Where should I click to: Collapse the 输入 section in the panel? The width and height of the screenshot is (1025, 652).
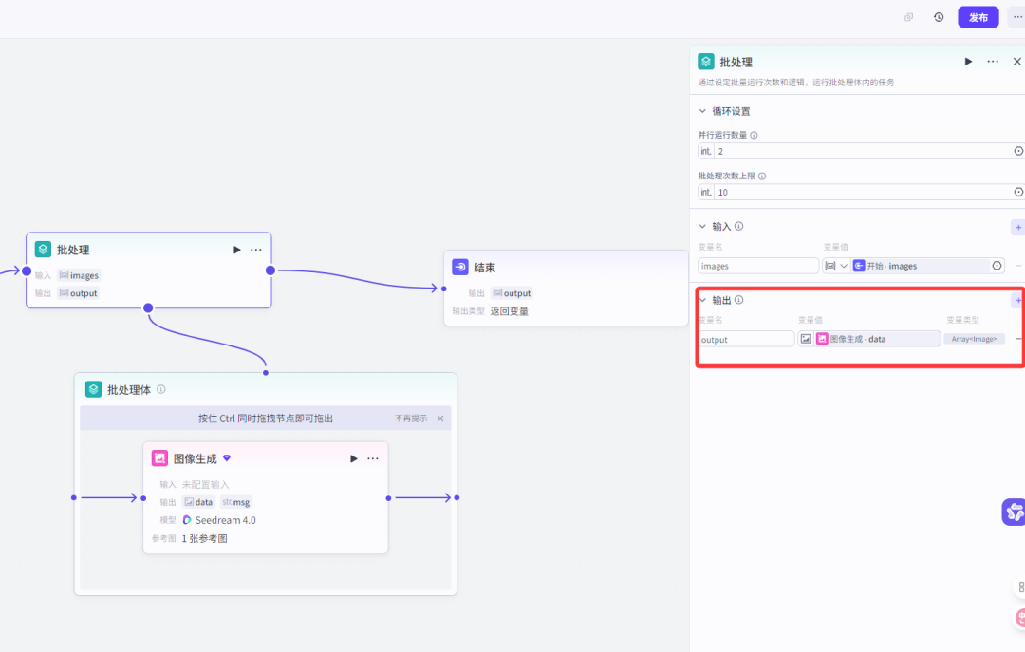tap(703, 227)
